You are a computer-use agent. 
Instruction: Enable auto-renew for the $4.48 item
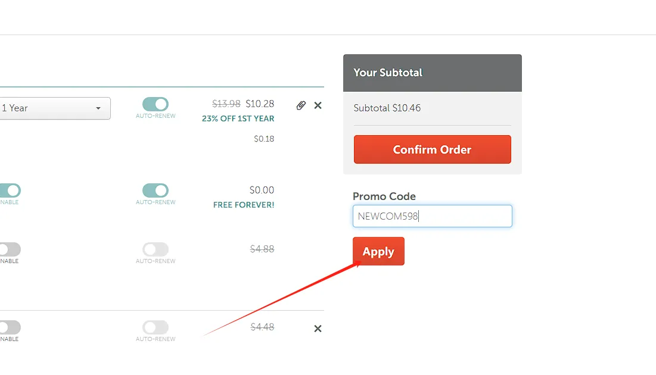(x=156, y=327)
